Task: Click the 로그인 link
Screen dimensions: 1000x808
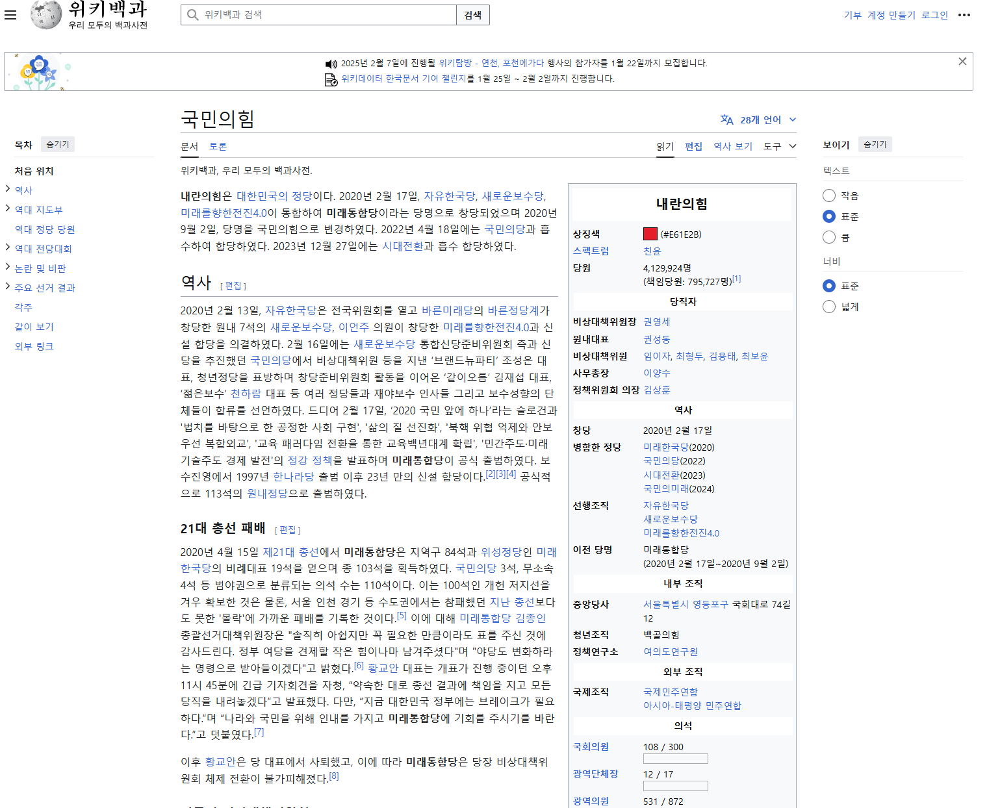Action: click(934, 15)
